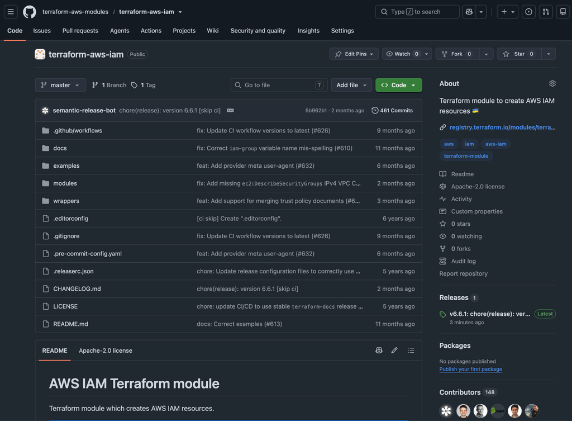Image resolution: width=572 pixels, height=421 pixels.
Task: Open the .pre-commit-config.yaml file
Action: [88, 254]
